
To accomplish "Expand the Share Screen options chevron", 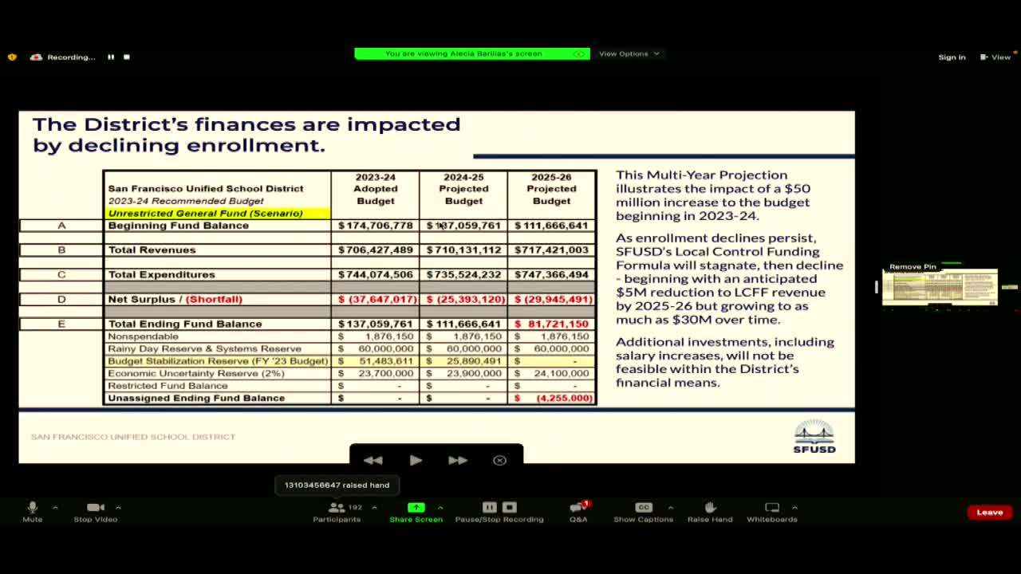I will (x=439, y=507).
